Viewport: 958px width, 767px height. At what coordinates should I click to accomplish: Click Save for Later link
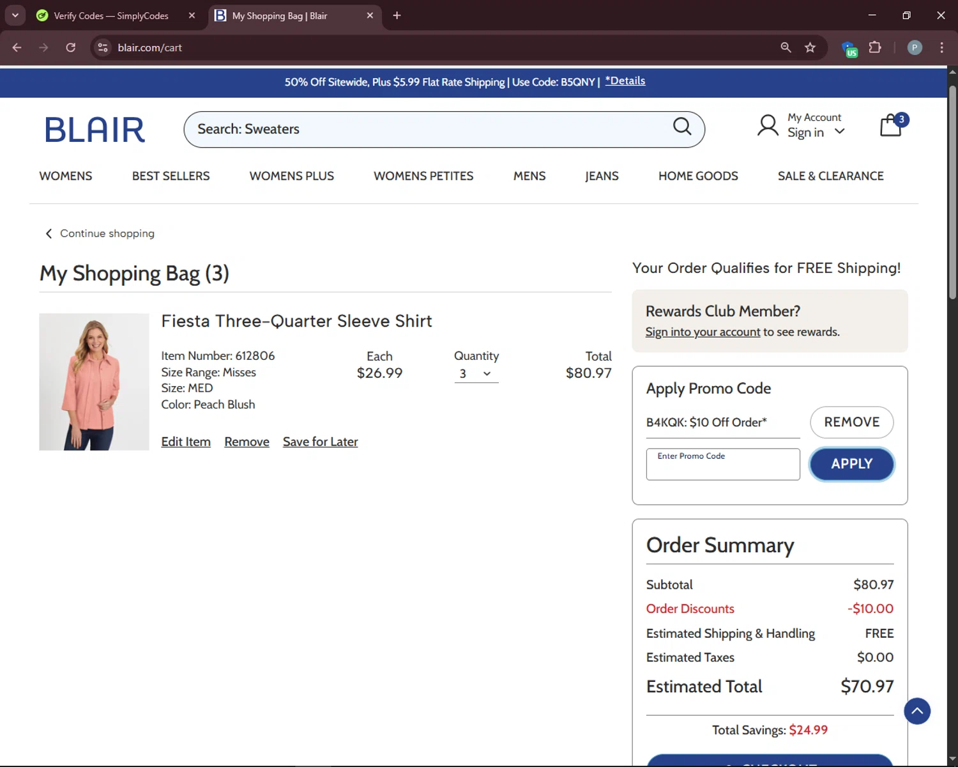(x=321, y=442)
